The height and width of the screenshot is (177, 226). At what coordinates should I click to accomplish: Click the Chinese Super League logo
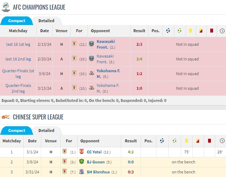5,117
